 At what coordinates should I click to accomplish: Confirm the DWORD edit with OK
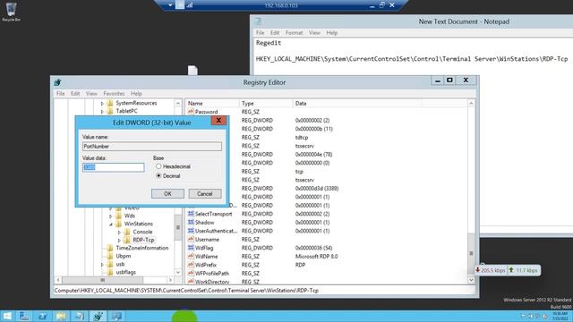pyautogui.click(x=167, y=194)
